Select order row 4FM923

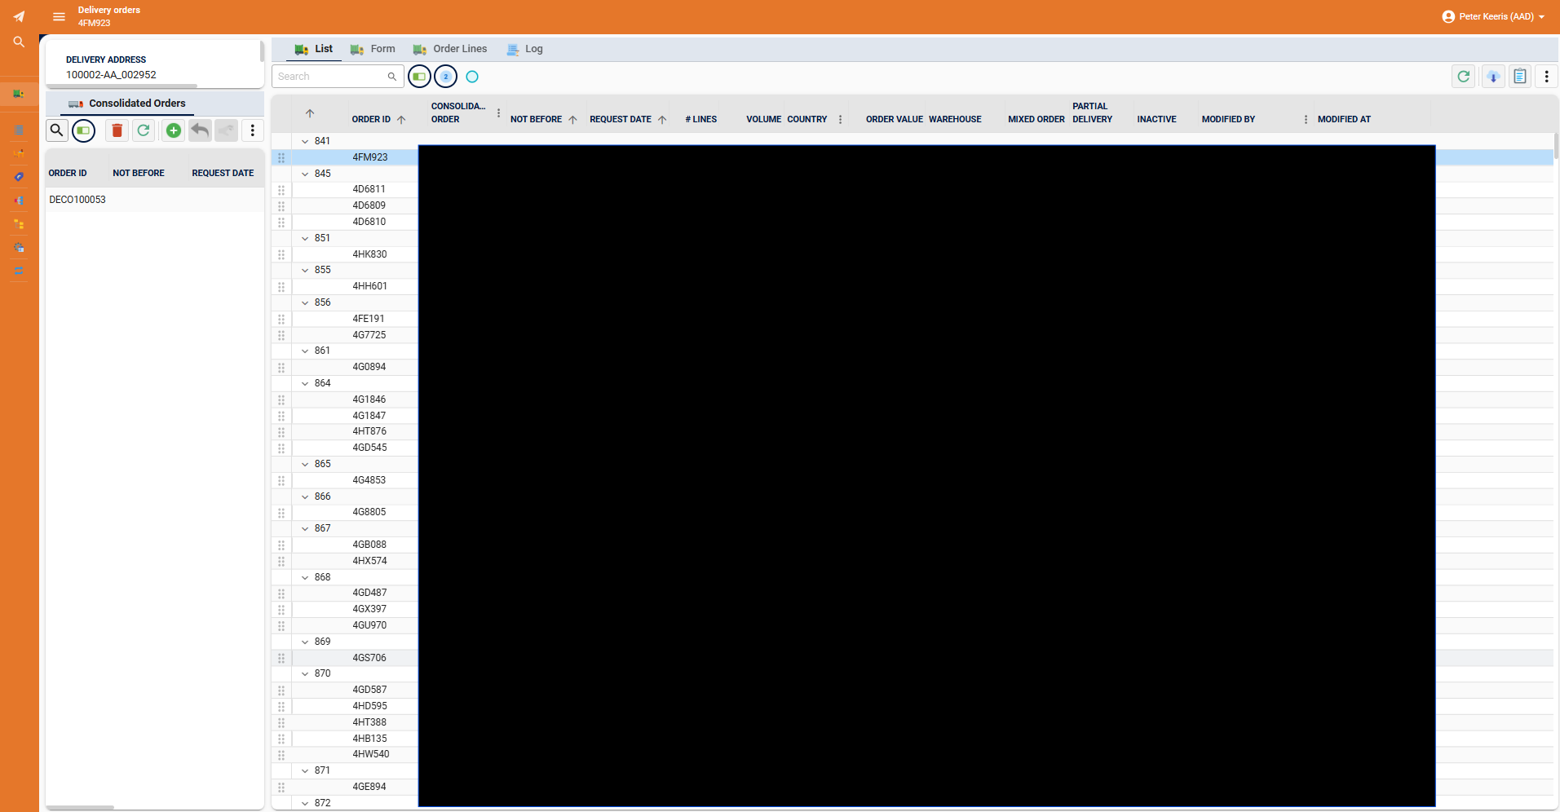[370, 157]
